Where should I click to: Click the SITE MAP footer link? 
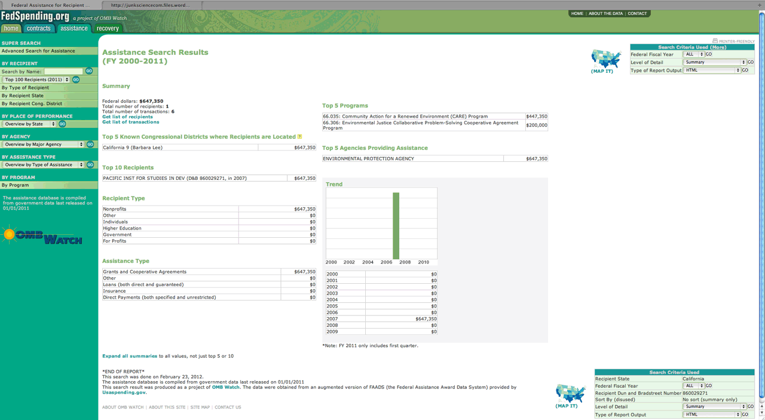pos(200,407)
